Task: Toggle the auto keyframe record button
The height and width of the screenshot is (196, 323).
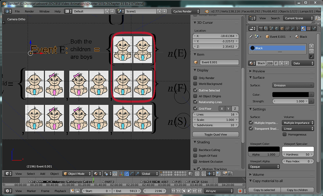Action: [240, 191]
